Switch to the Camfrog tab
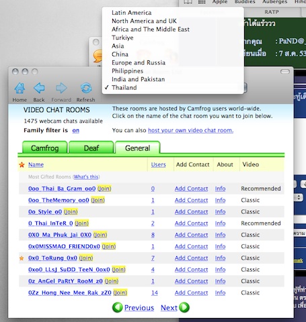Image resolution: width=306 pixels, height=322 pixels. coord(44,148)
